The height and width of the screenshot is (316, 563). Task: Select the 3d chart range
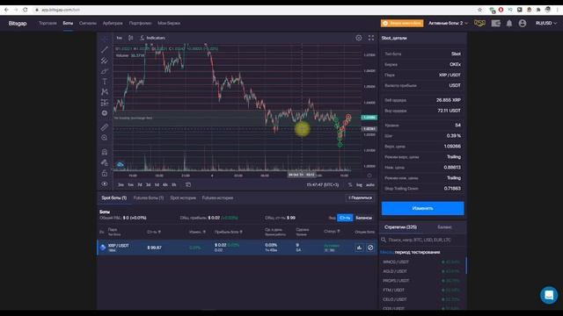point(148,184)
